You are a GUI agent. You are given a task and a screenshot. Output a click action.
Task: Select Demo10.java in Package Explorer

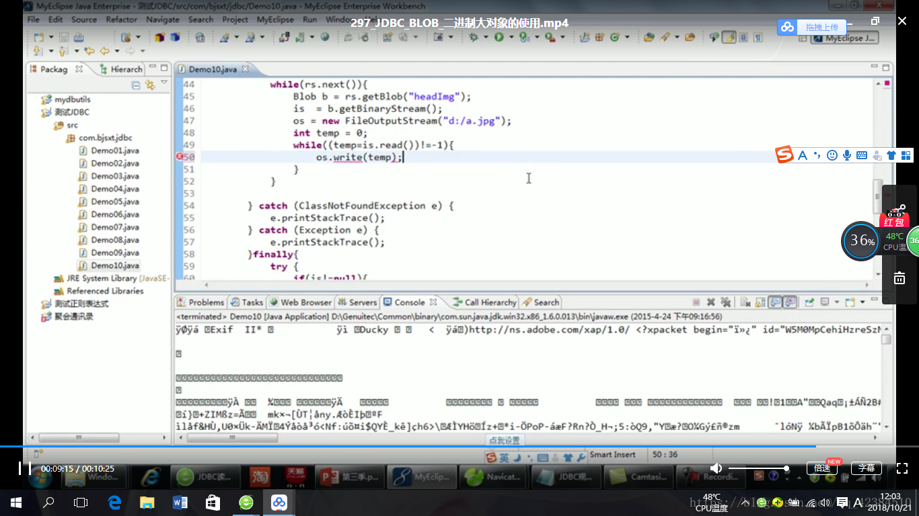click(108, 265)
